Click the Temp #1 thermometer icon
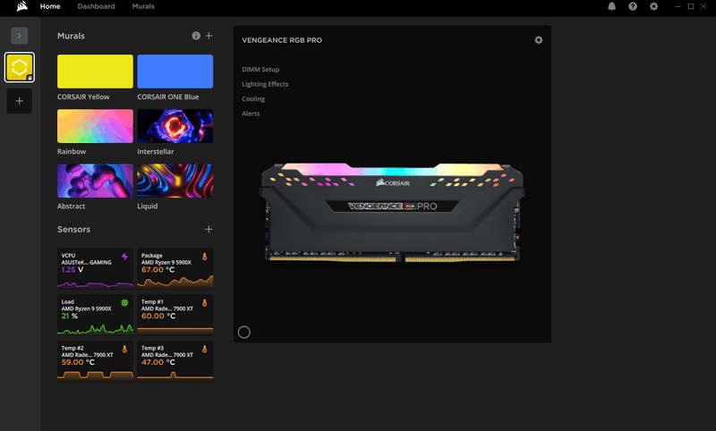The image size is (716, 431). point(205,302)
